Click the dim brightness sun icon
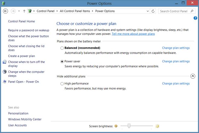 tap(115, 126)
